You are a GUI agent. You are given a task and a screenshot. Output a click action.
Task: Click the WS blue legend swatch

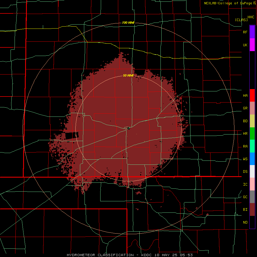252,159
